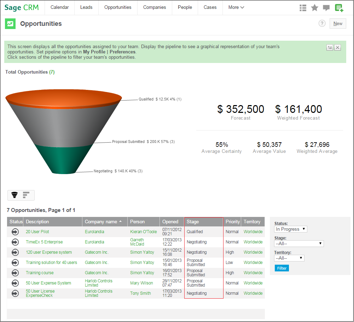Close the green info banner
Viewport: 354px width, 322px height.
click(337, 47)
